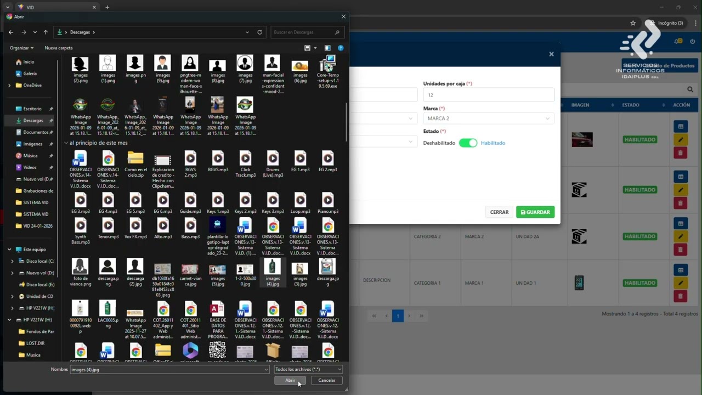The image size is (702, 395).
Task: Click the notification bell icon in web app header
Action: [x=678, y=42]
